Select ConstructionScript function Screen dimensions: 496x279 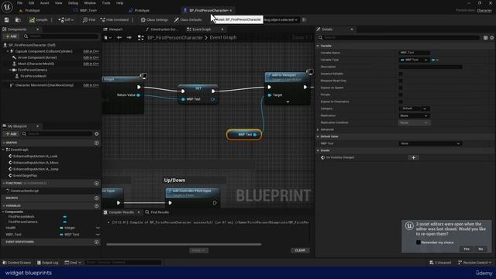click(25, 191)
